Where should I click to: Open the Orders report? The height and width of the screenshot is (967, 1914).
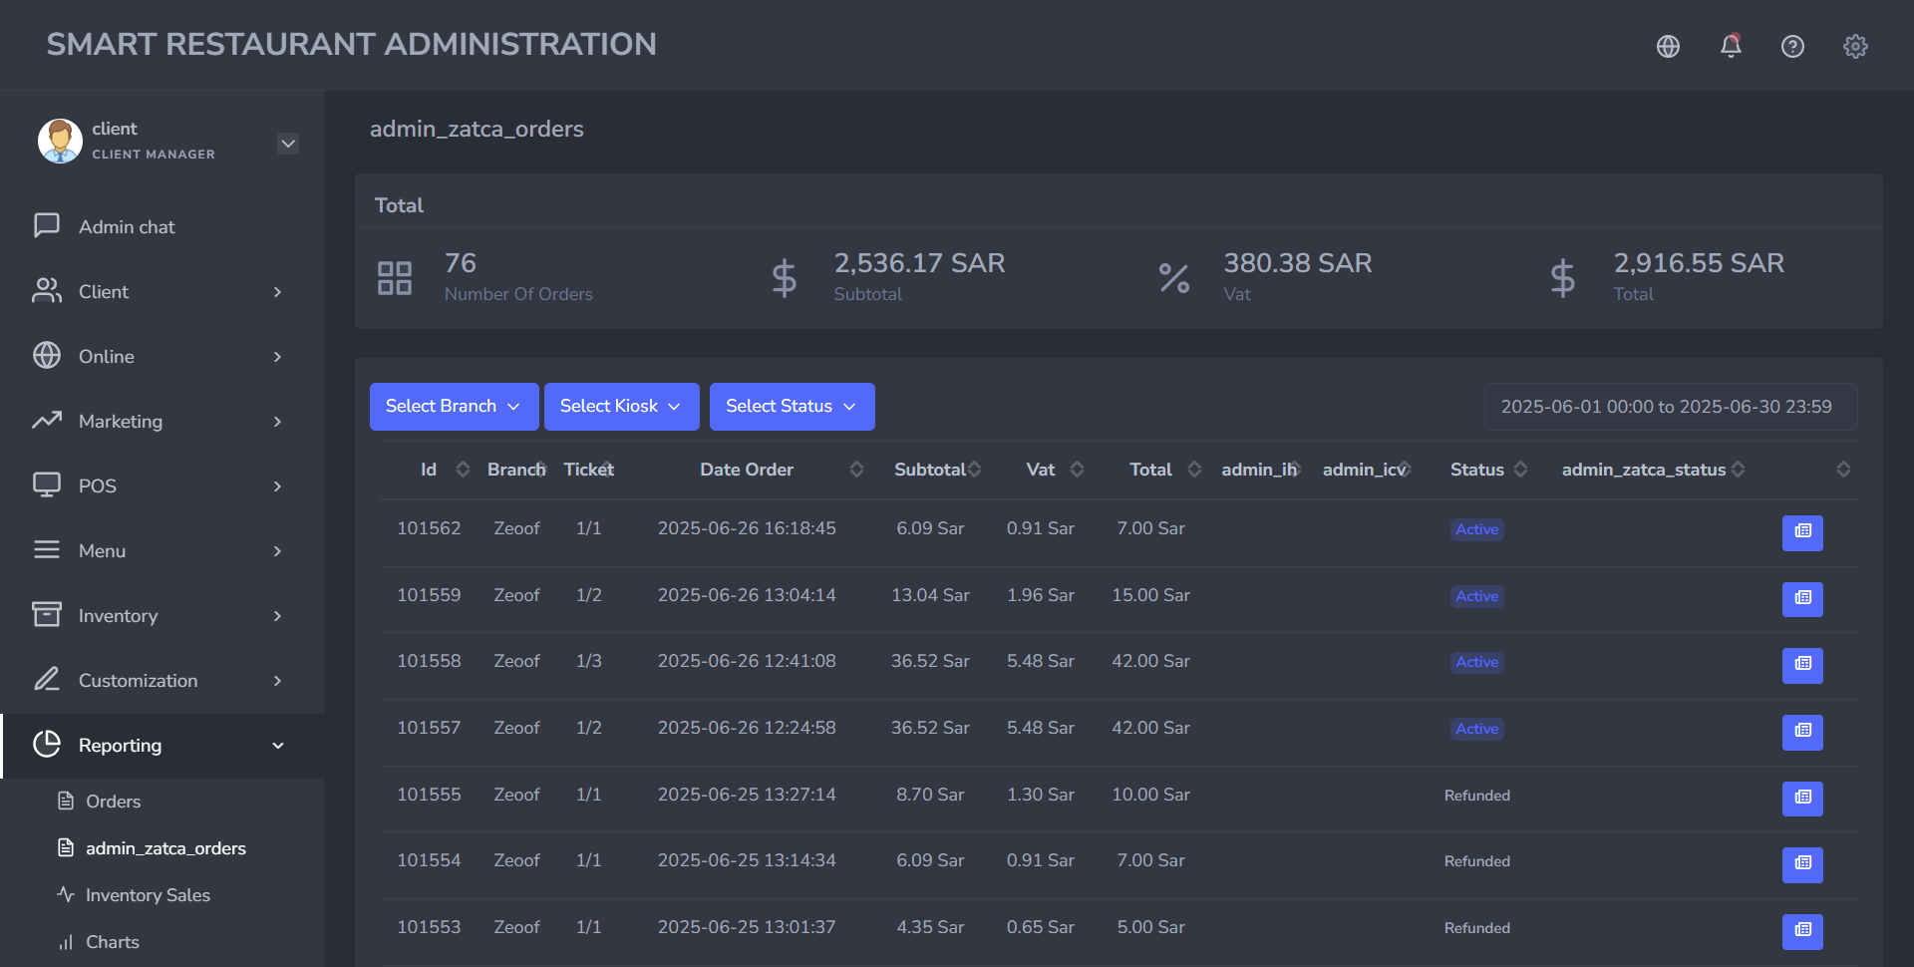pos(113,802)
